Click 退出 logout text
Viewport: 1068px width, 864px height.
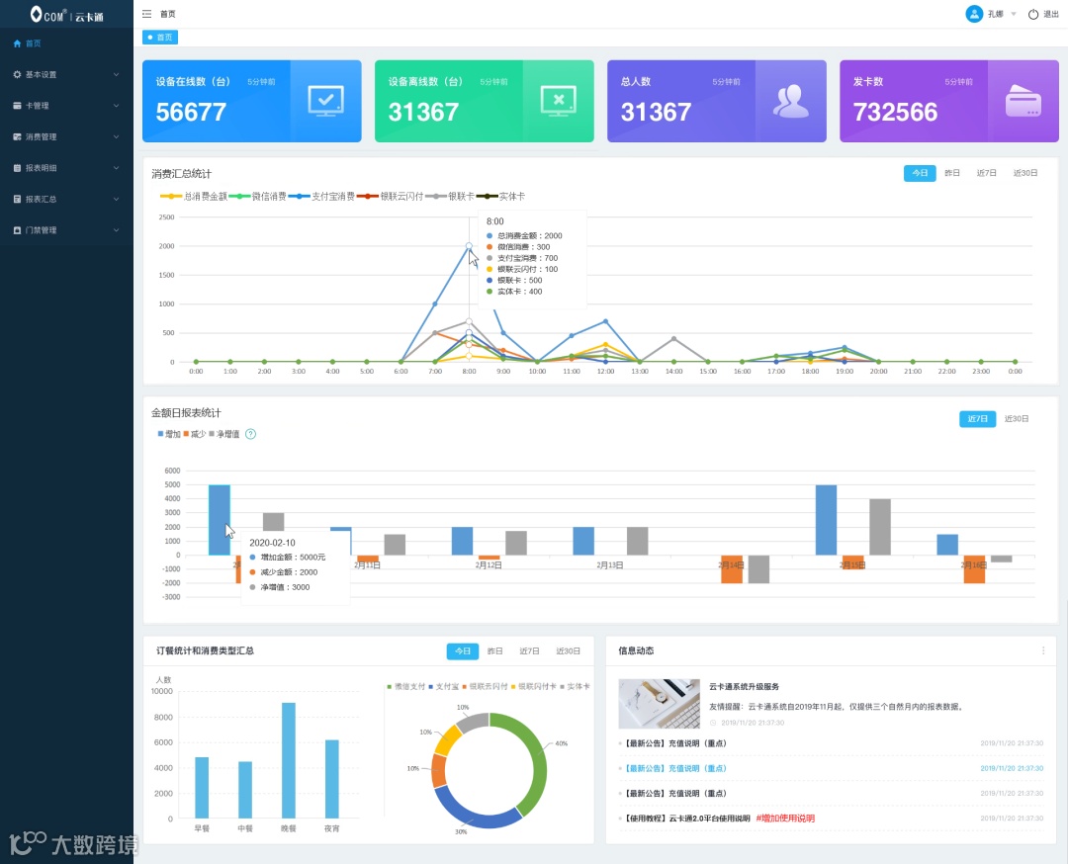click(1051, 14)
